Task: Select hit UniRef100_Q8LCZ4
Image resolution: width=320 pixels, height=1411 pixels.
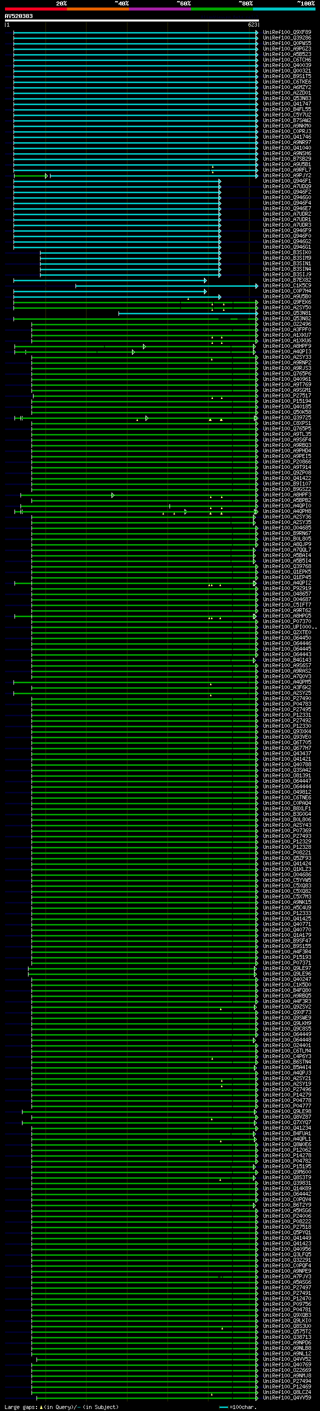Action: point(287,1392)
